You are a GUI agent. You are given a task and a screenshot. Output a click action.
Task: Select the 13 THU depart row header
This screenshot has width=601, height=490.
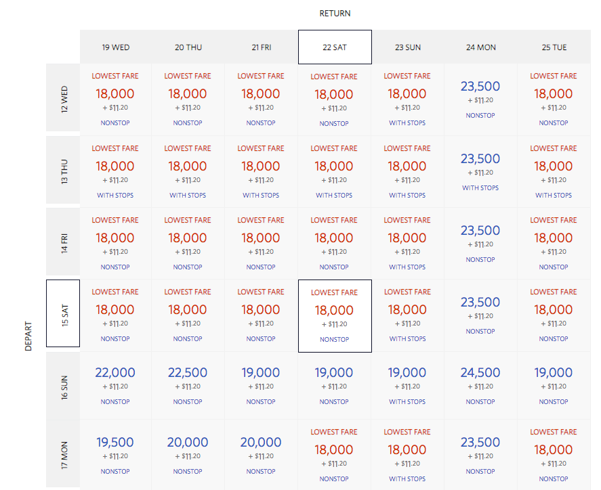63,171
